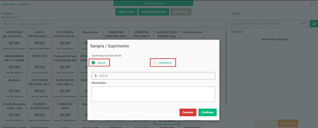Select the CORRETOR POSTURAL P product
Image resolution: width=318 pixels, height=128 pixels.
coord(141,35)
